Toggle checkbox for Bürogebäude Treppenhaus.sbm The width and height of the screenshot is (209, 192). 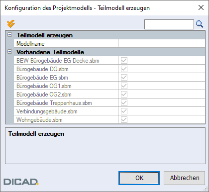(x=124, y=103)
